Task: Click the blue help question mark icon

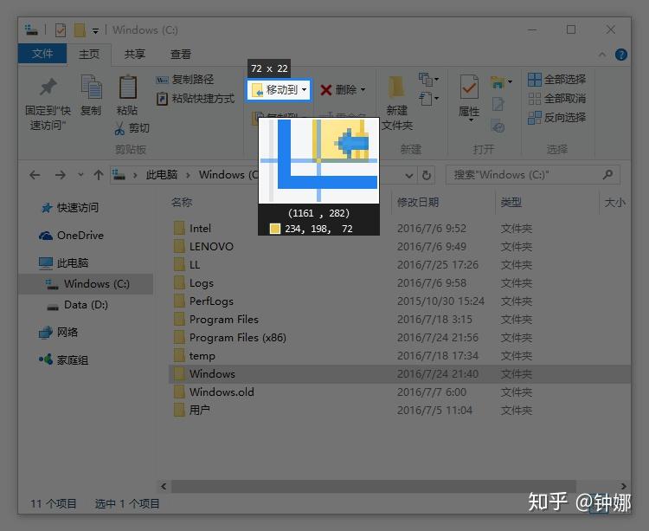Action: (620, 55)
